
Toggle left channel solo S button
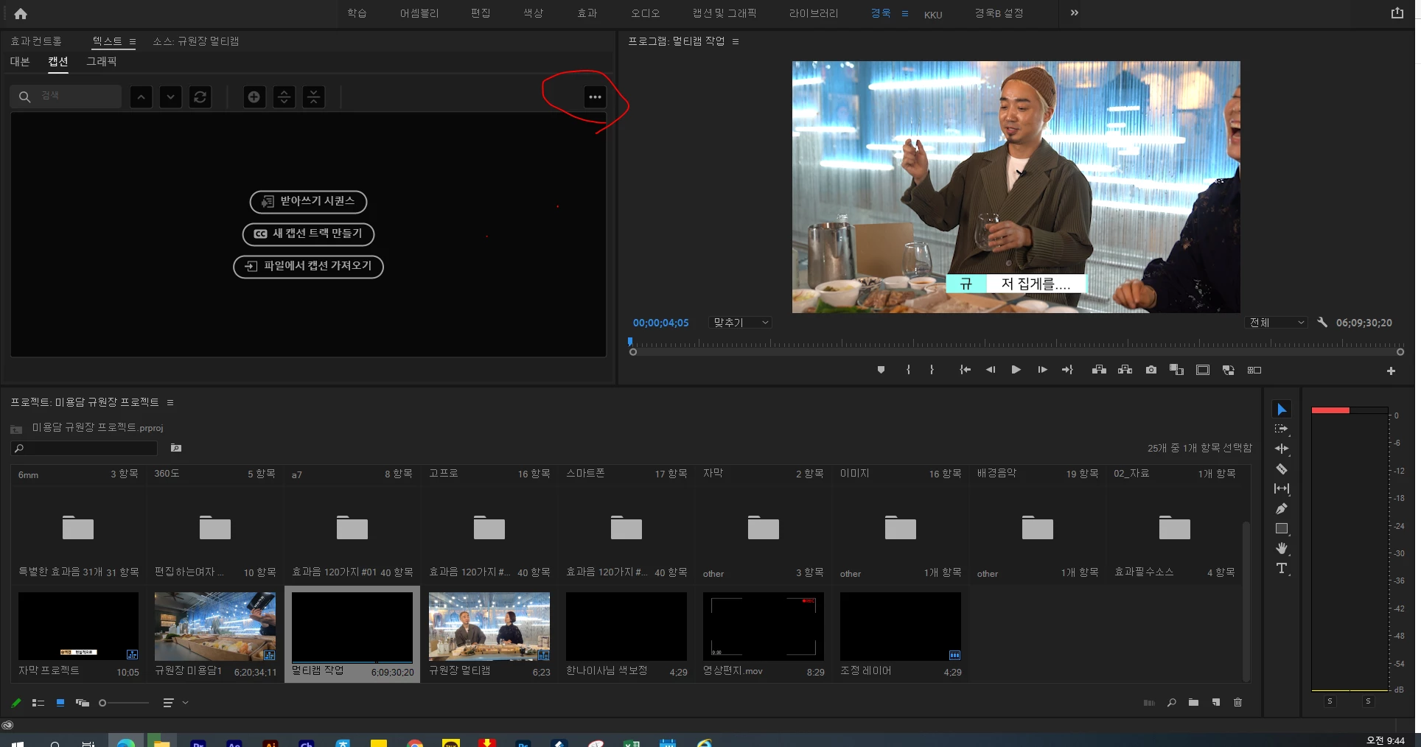coord(1330,701)
